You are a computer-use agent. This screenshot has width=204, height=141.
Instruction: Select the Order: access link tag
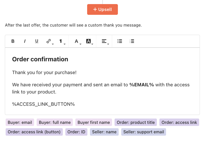(x=179, y=122)
